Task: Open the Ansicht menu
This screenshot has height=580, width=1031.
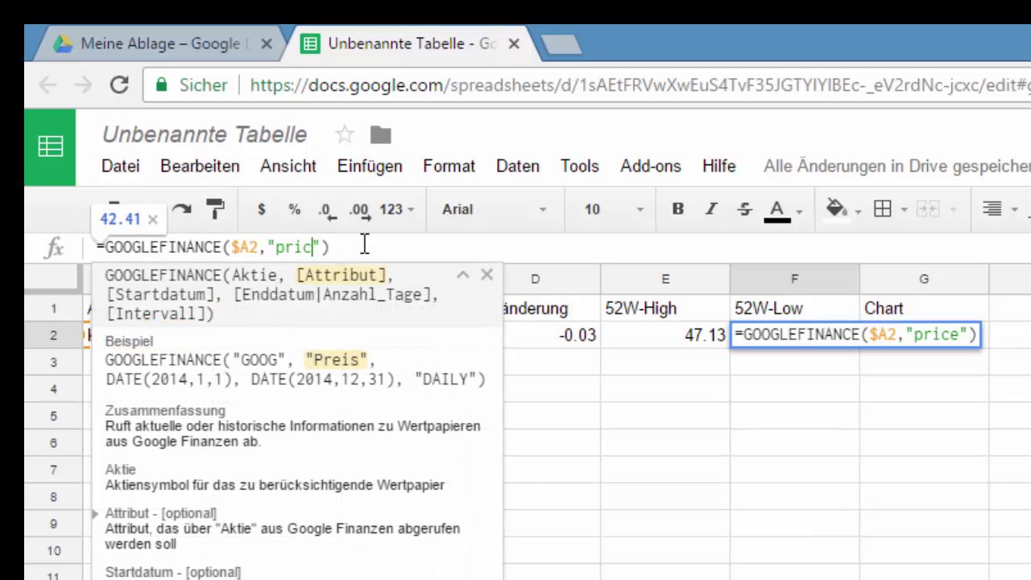Action: tap(288, 166)
